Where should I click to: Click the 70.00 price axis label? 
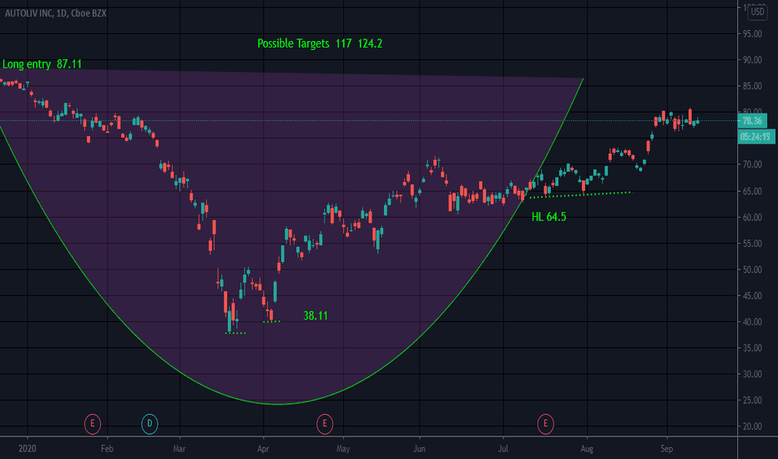coord(752,164)
